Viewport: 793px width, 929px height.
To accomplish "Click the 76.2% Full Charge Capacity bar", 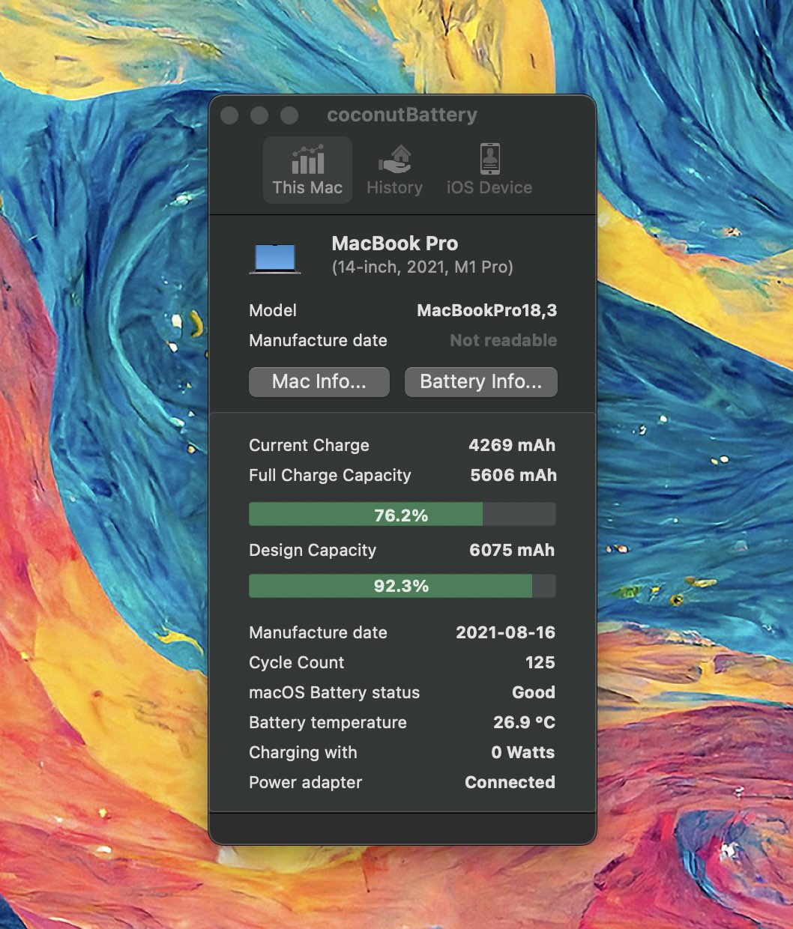I will point(402,514).
